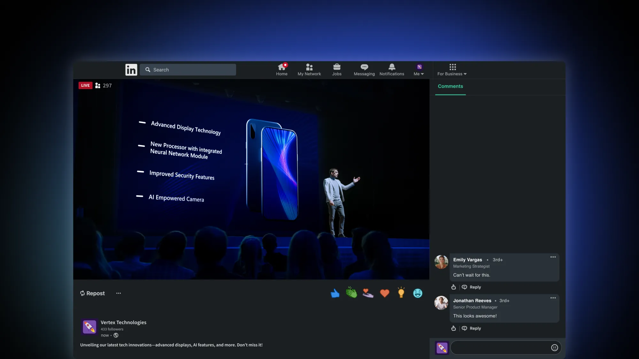React with the clapping hands emoji
The height and width of the screenshot is (359, 639).
coord(351,293)
